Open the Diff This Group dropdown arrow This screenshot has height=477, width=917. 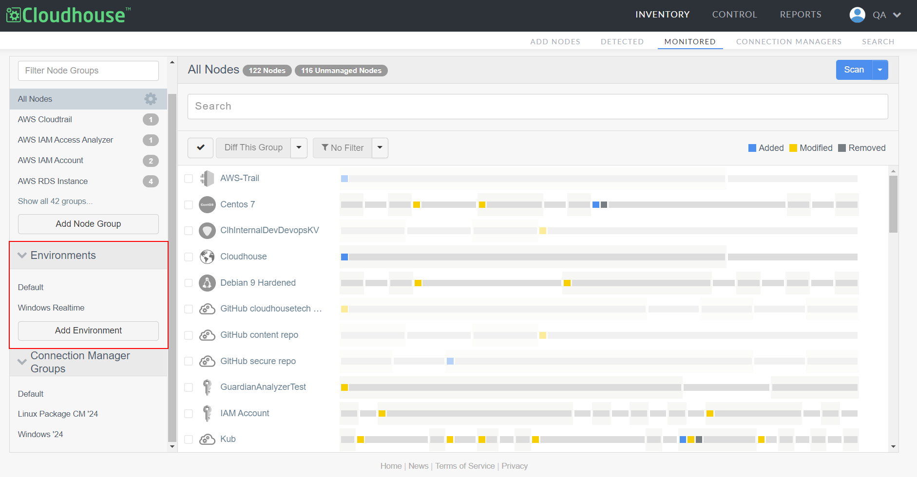coord(299,147)
